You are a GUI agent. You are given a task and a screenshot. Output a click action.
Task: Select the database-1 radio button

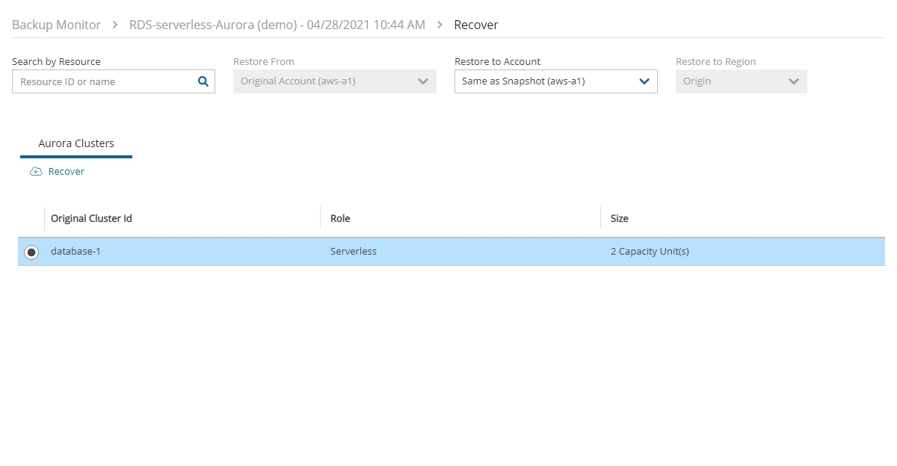[31, 252]
